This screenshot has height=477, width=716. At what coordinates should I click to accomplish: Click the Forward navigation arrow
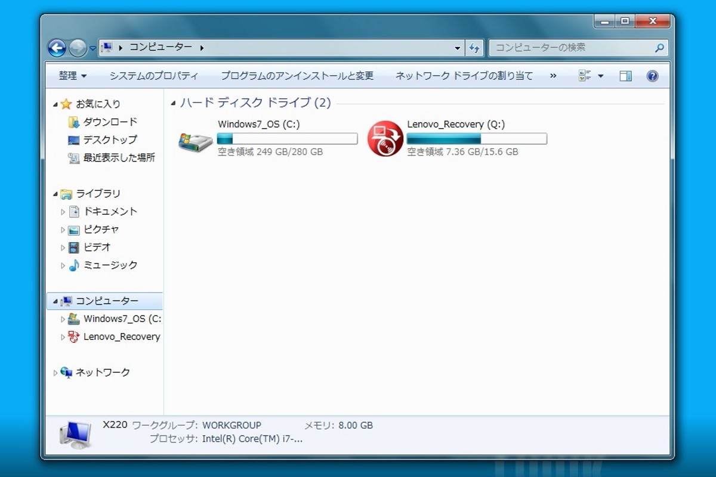[x=78, y=48]
